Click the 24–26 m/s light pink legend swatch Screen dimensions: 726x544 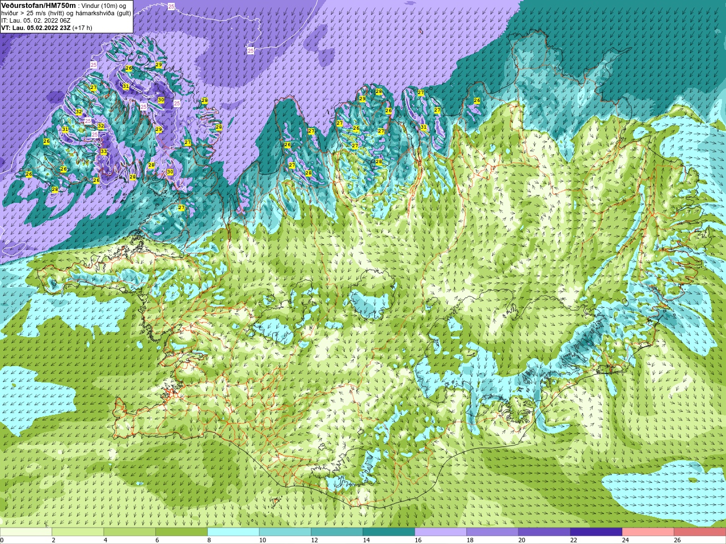click(x=648, y=532)
